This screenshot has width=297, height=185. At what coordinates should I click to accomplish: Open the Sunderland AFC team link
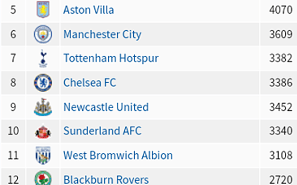[x=102, y=131]
